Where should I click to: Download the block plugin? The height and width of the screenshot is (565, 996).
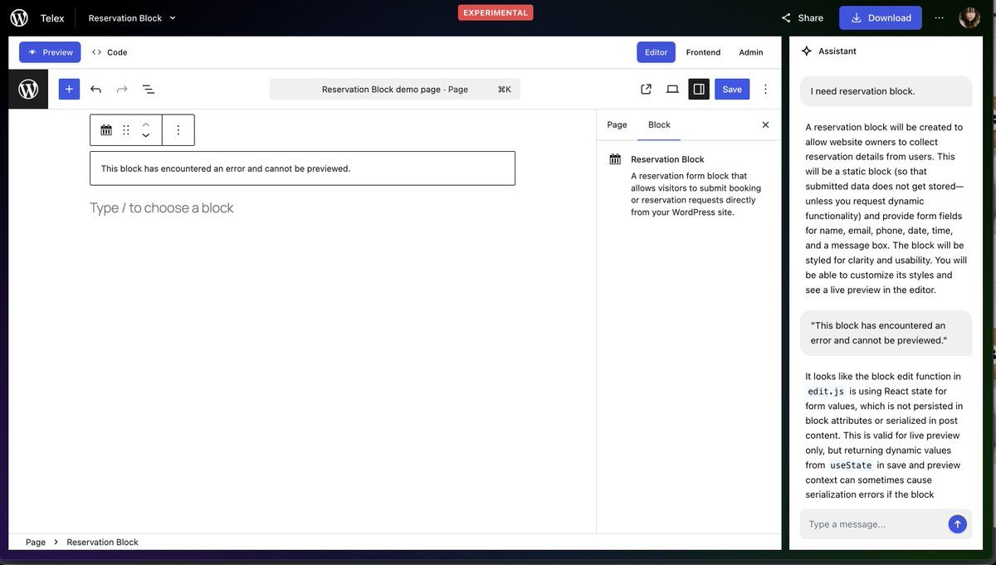click(880, 17)
